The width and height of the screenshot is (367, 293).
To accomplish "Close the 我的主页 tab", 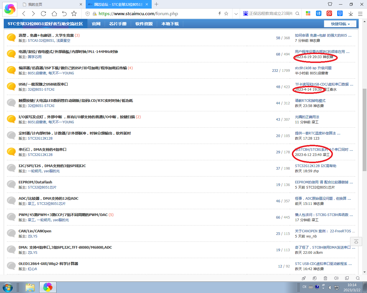I will pyautogui.click(x=81, y=4).
